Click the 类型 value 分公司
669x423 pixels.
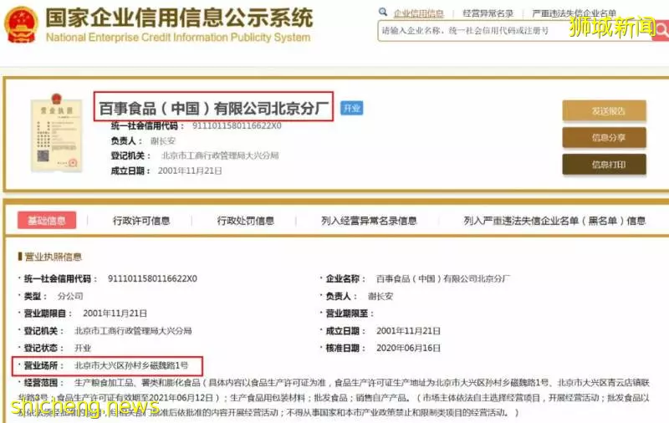click(70, 297)
